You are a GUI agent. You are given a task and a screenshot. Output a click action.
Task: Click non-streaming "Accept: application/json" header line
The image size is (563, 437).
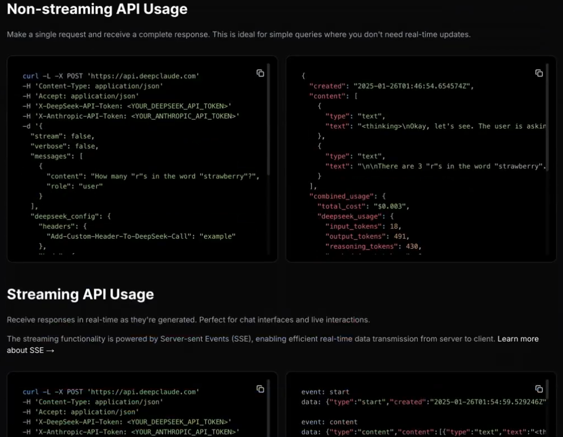click(x=81, y=96)
